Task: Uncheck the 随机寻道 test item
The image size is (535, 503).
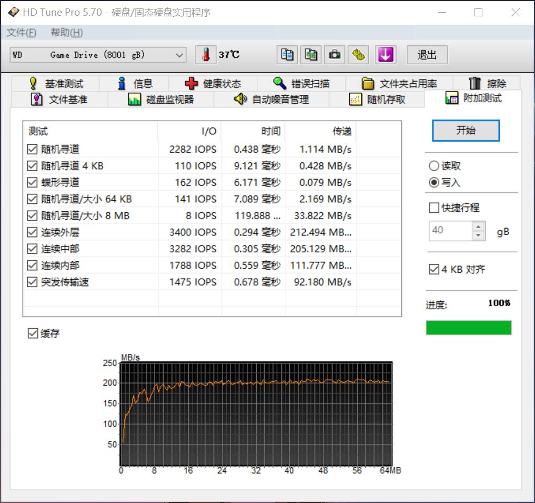Action: pos(32,149)
